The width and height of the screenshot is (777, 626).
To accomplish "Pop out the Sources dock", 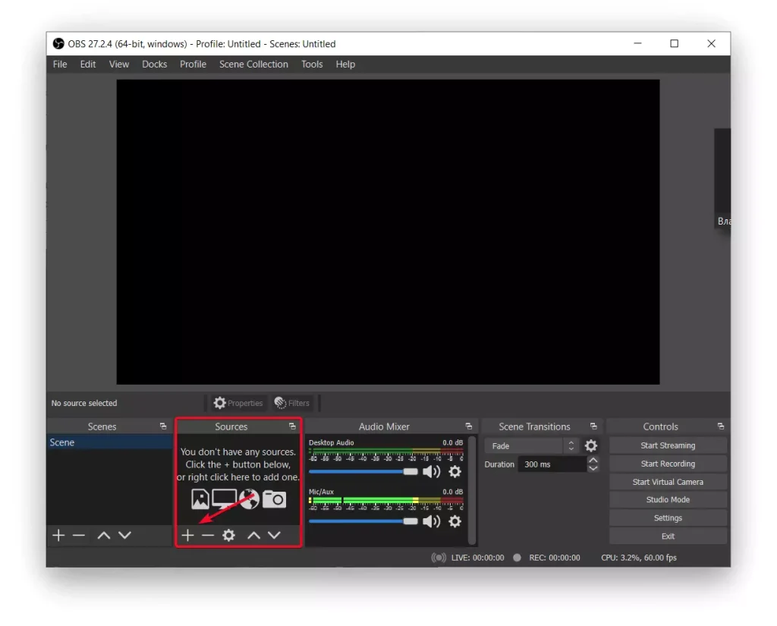I will [x=292, y=426].
